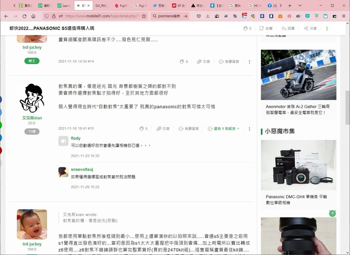350x255 pixels.
Task: Open Panasonic DMC-GH4 單機身 listing link
Action: coord(296,200)
